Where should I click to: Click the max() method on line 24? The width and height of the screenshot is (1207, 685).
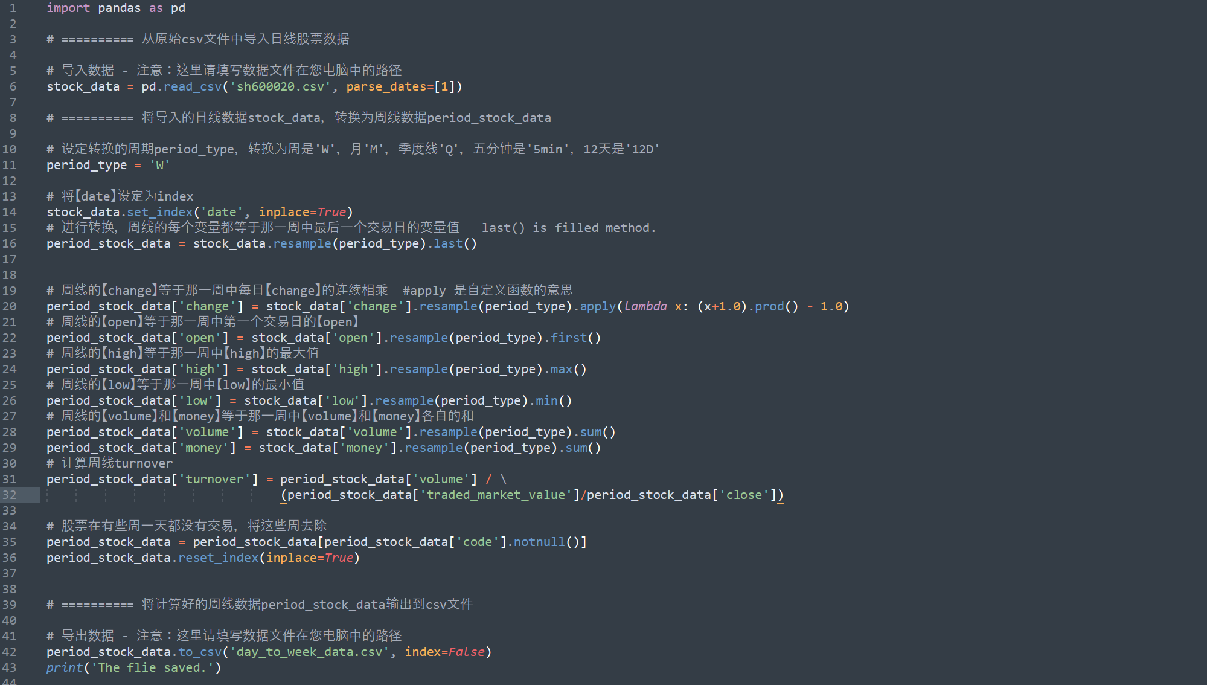tap(561, 369)
